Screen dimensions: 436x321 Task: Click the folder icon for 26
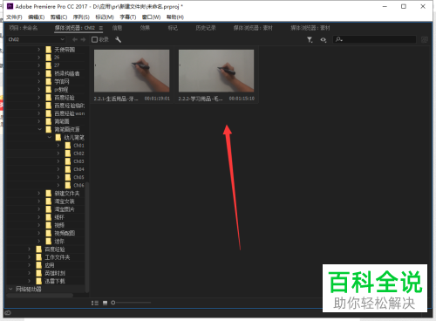(49, 58)
